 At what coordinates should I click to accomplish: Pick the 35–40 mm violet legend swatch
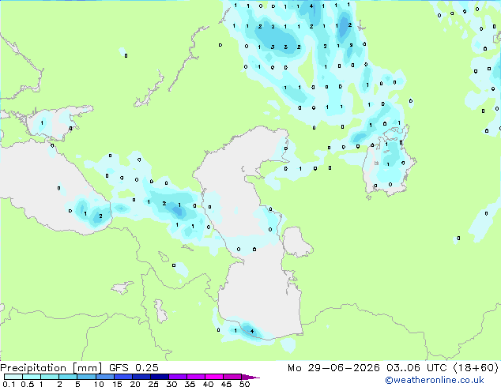195,377
